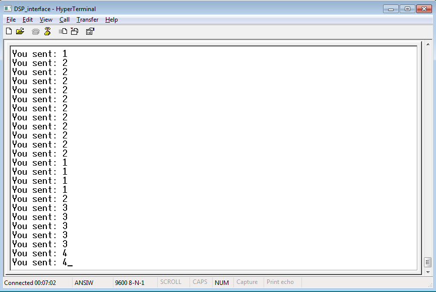Open the Properties toolbar icon
The image size is (436, 292).
pyautogui.click(x=90, y=31)
